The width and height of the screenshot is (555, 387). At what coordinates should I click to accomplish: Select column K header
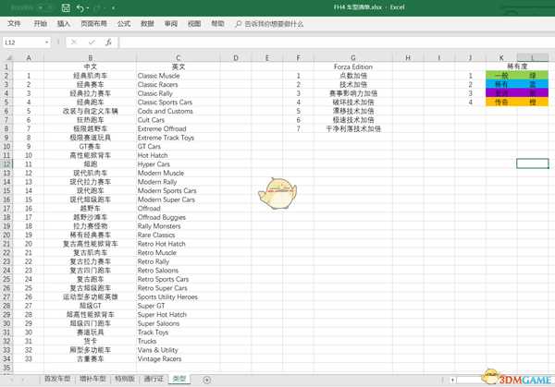501,57
